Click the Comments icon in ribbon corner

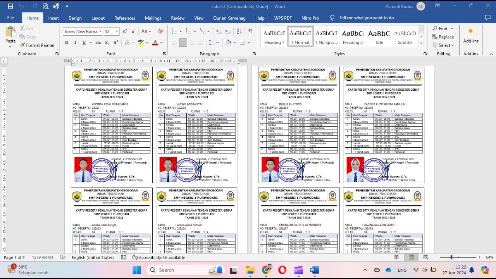(488, 18)
